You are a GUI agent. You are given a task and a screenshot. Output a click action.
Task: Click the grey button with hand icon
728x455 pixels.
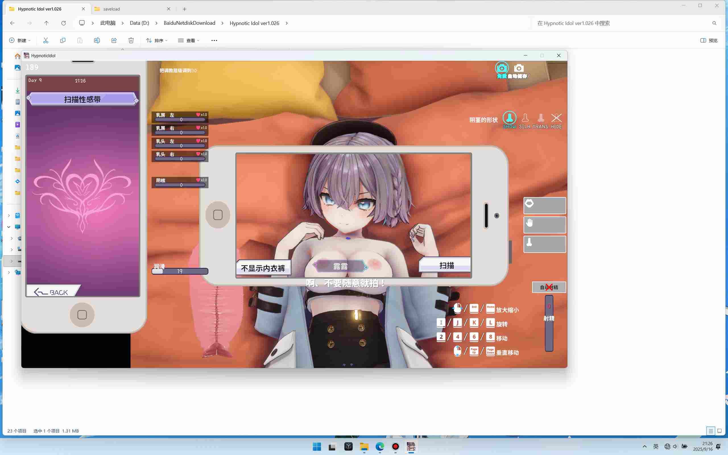pos(545,225)
